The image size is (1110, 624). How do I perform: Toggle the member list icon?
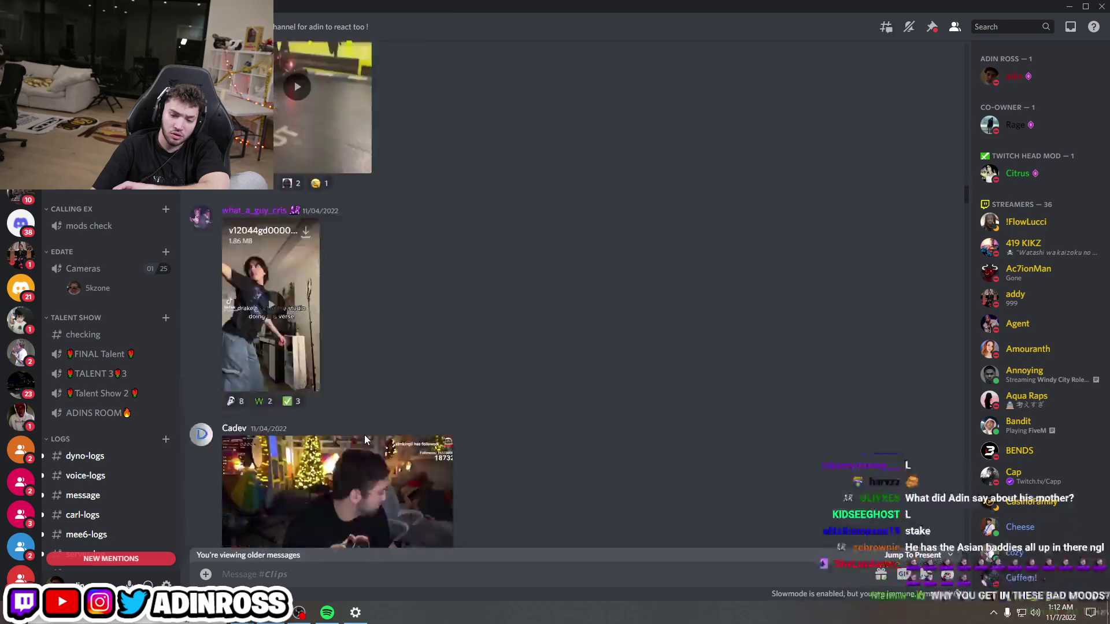[955, 27]
